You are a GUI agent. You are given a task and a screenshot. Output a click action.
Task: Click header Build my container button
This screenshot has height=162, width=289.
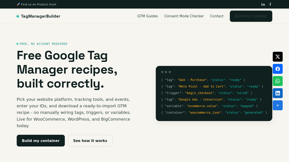click(251, 16)
